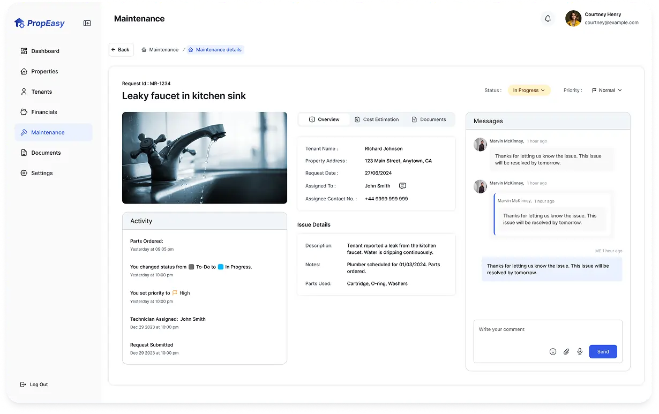The image size is (659, 414).
Task: Open Courtney Henry's profile avatar
Action: 573,19
